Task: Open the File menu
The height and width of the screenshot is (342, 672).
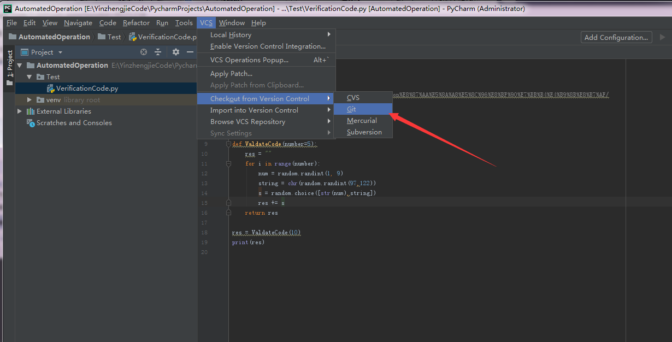Action: (x=11, y=22)
